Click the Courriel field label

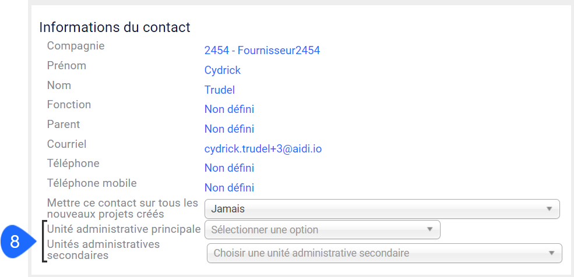(x=66, y=144)
